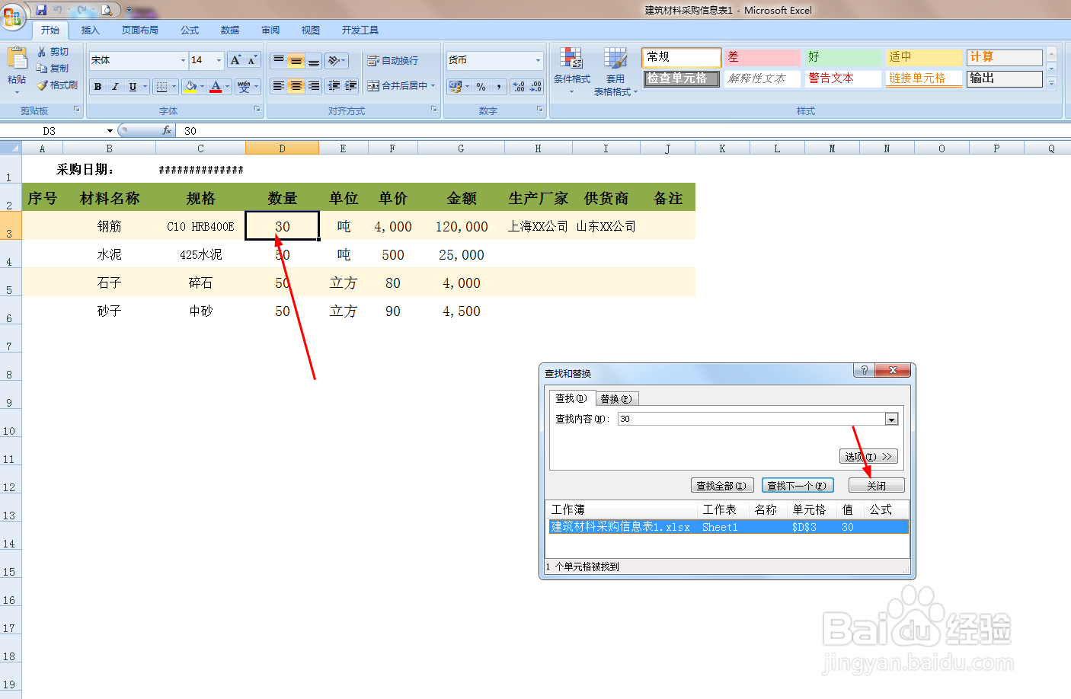
Task: Increase the cell indent
Action: coord(350,86)
